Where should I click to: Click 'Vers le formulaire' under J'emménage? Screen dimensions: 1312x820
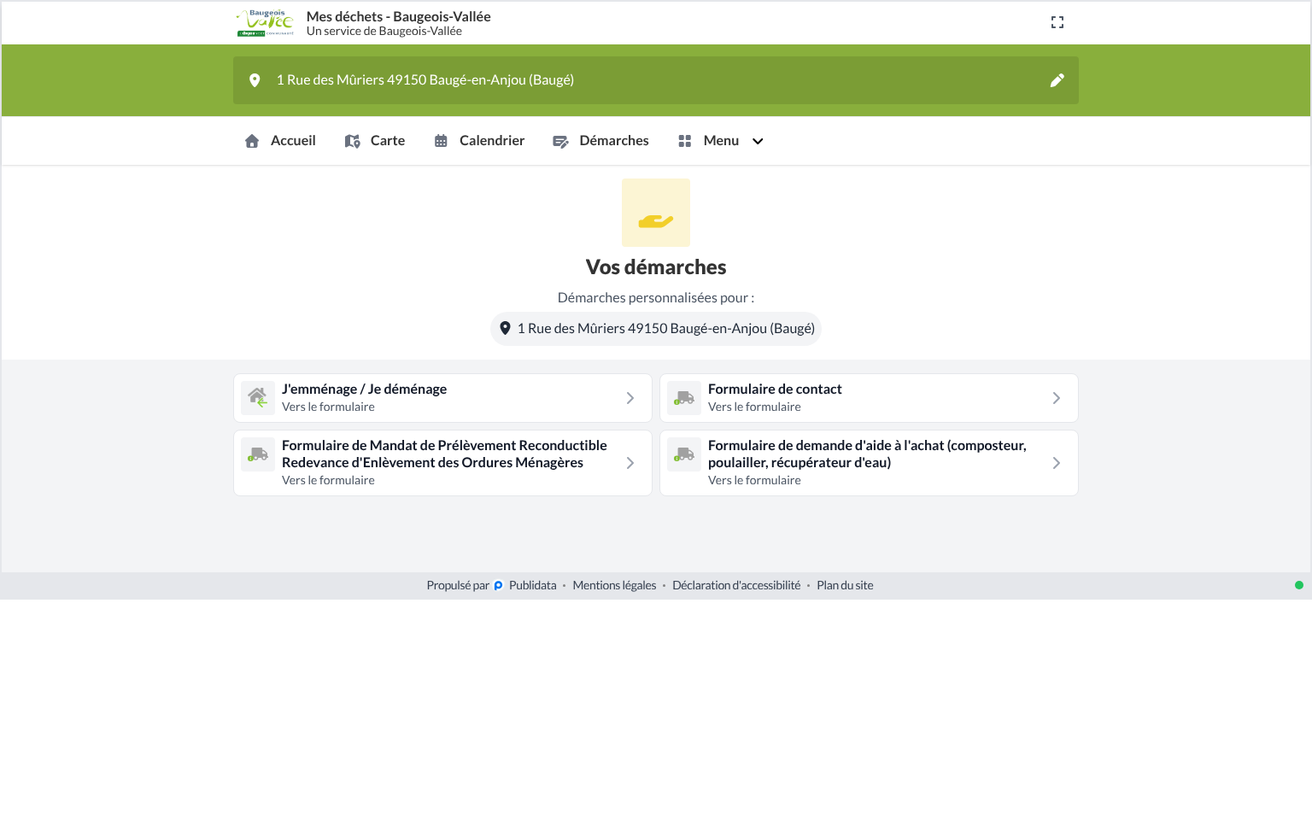[328, 407]
